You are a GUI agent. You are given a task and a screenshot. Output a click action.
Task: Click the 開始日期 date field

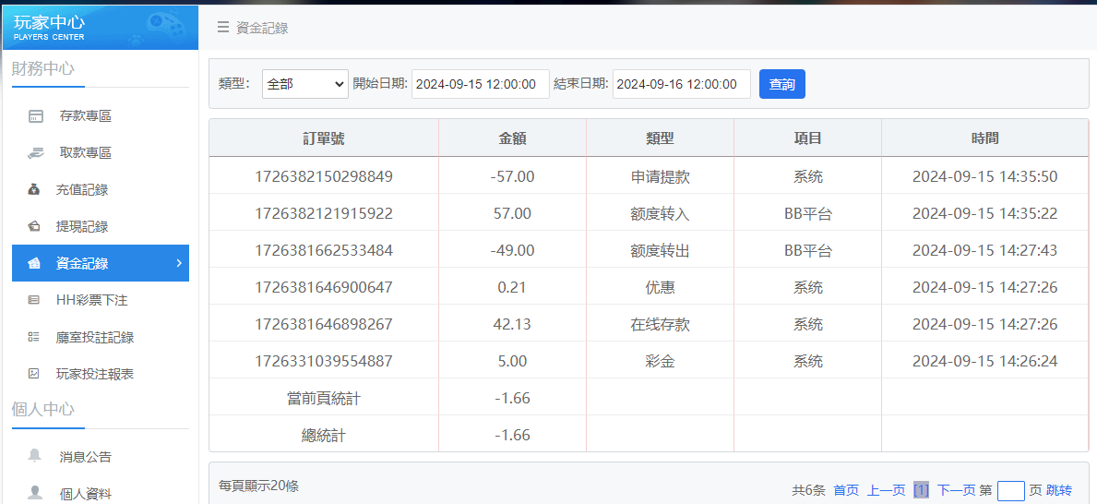[x=480, y=84]
